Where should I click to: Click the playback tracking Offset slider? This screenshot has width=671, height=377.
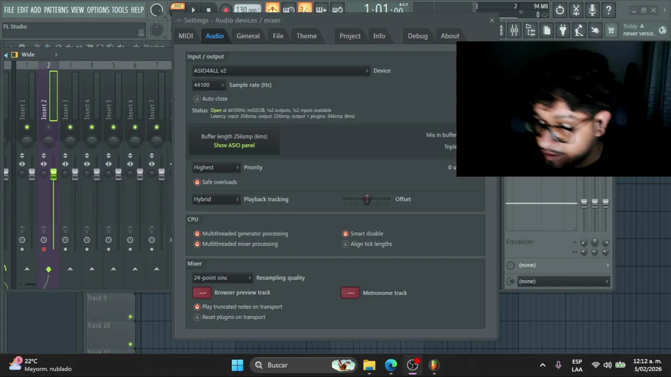tap(367, 199)
